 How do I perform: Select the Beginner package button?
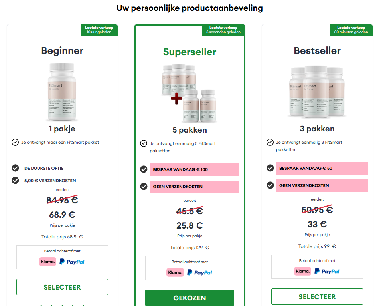pyautogui.click(x=62, y=287)
